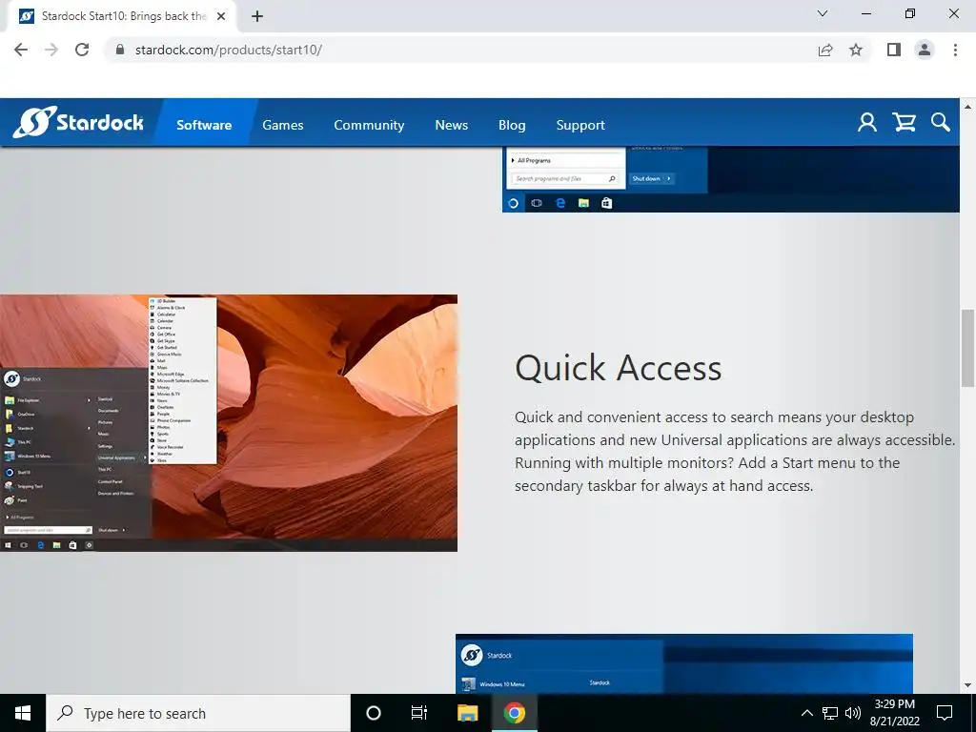Viewport: 976px width, 732px height.
Task: Click the Cortana circle on taskbar
Action: click(373, 713)
